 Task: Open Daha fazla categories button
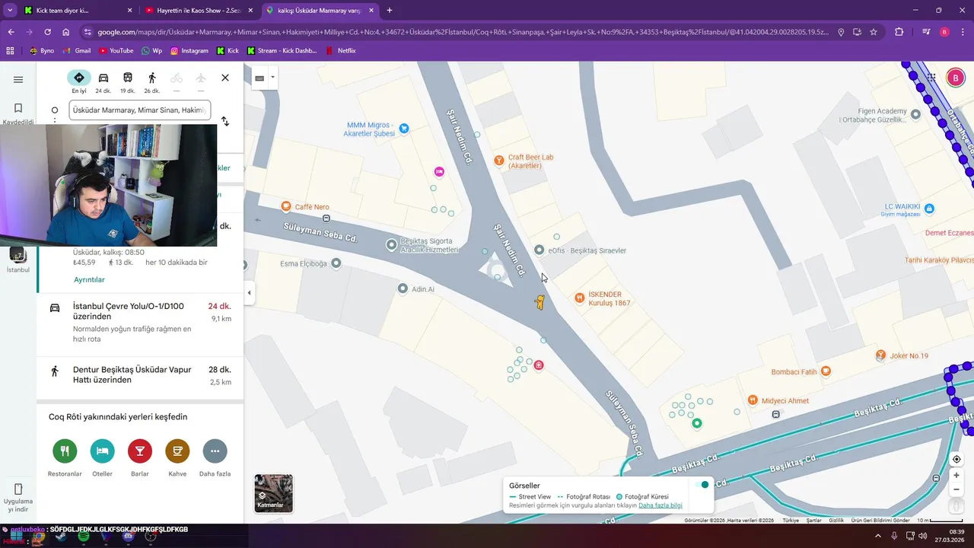click(215, 457)
